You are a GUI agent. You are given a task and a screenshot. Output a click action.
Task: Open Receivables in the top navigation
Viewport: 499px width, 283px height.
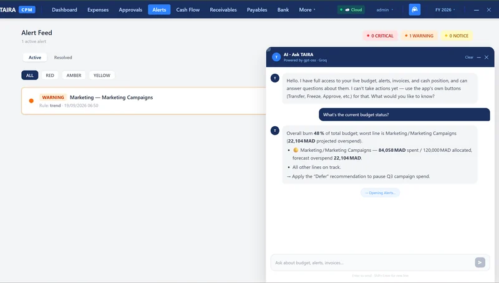(223, 9)
